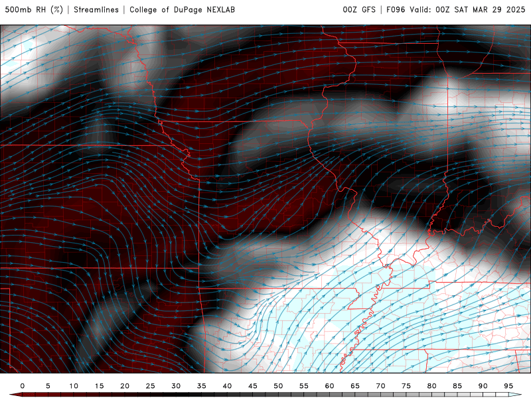
Task: Click the '0' value on the colorbar scale
Action: pos(23,386)
